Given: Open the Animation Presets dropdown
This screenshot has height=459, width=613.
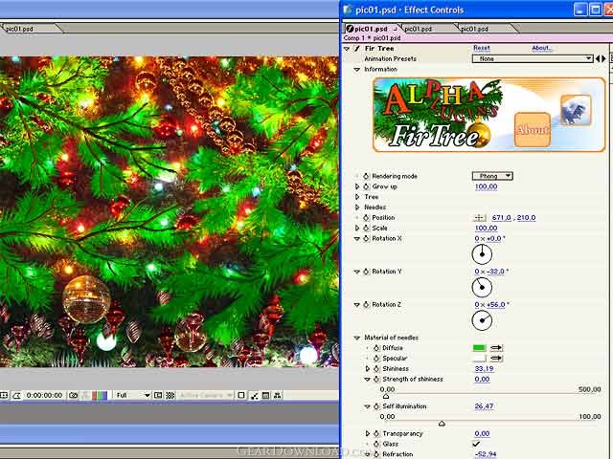Looking at the screenshot, I should [533, 58].
